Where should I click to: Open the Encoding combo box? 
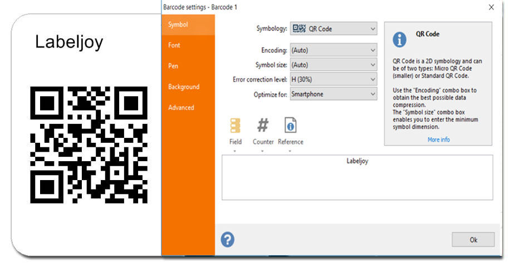(x=333, y=50)
